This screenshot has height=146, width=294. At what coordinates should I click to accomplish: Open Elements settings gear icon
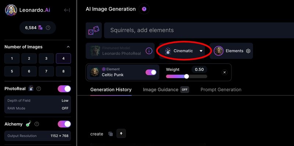click(x=248, y=51)
